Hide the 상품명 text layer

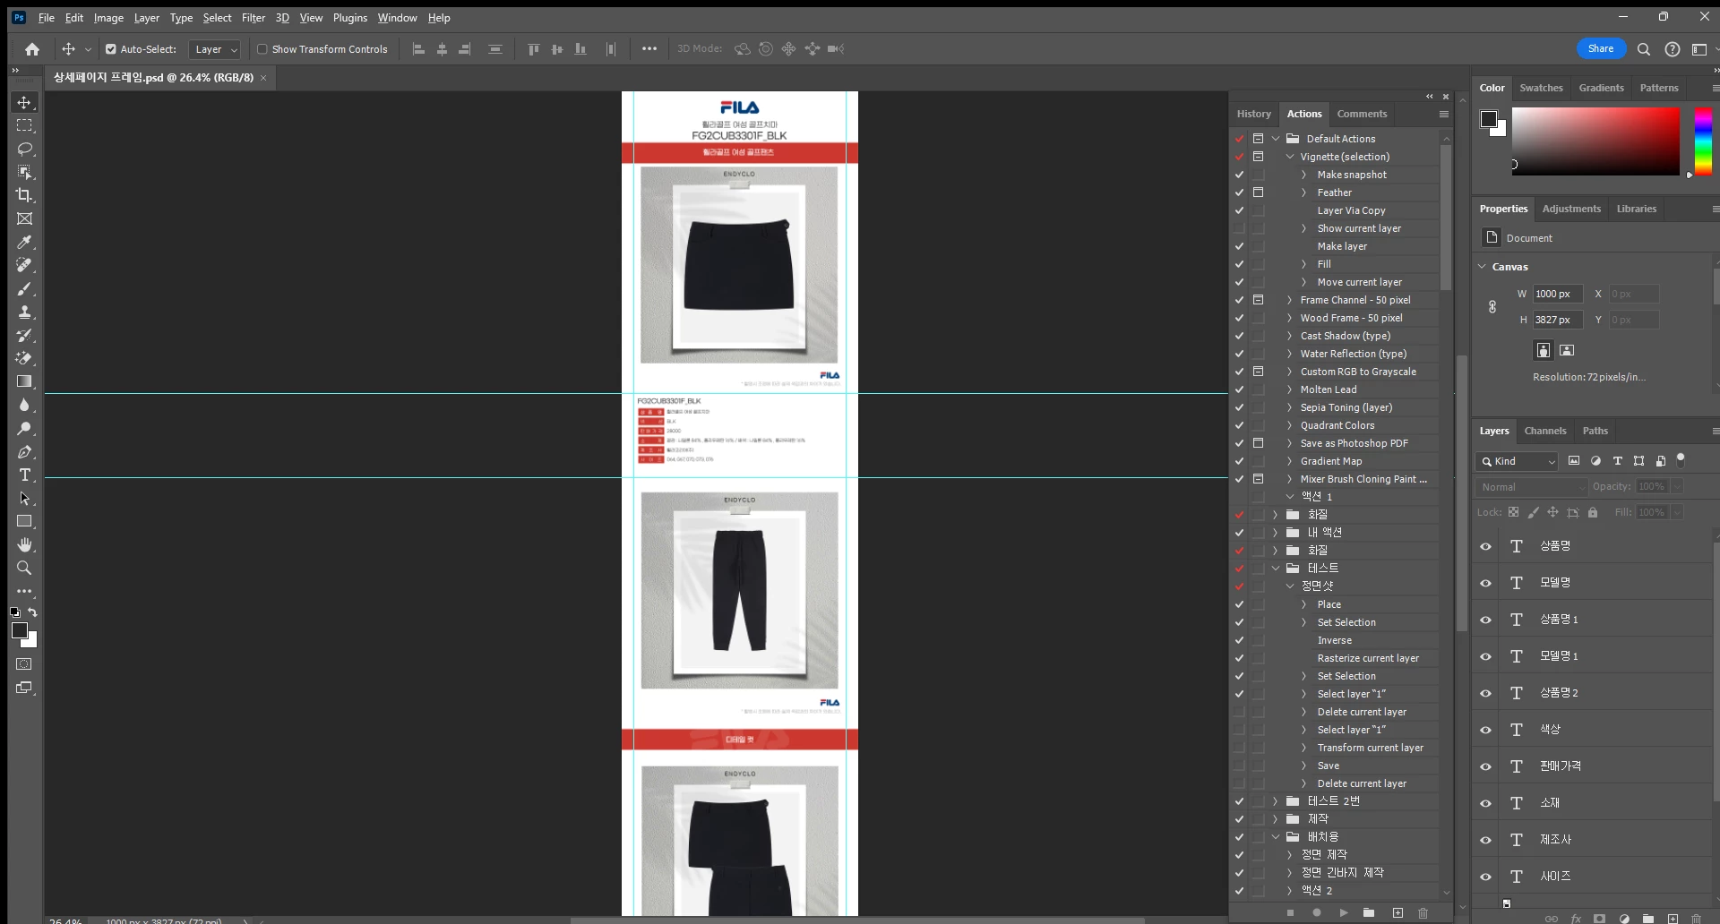(1485, 546)
